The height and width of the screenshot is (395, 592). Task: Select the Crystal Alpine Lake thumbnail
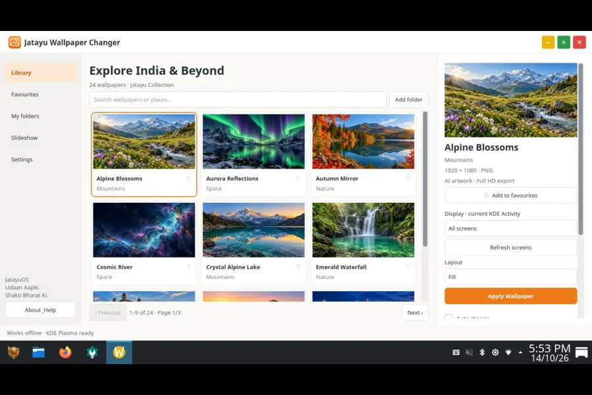(x=254, y=230)
